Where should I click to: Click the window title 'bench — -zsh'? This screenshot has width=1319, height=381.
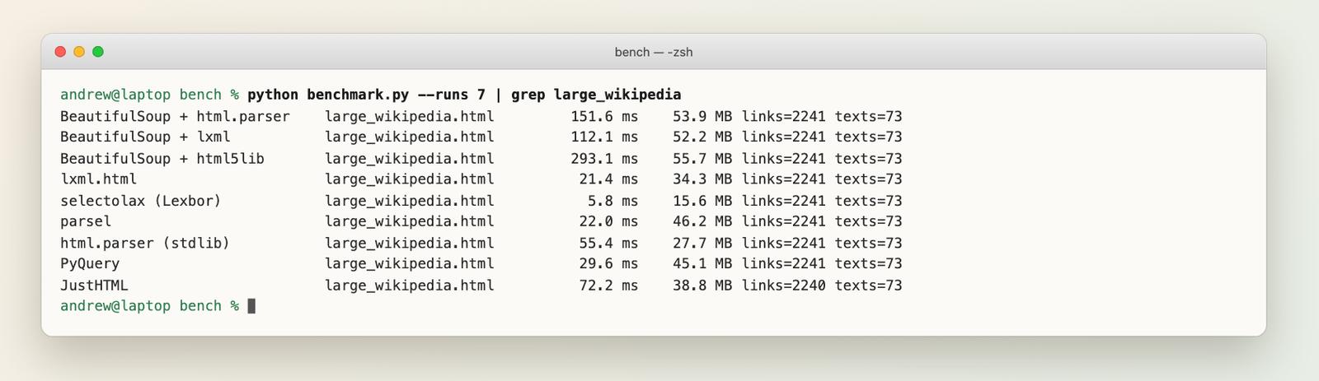pyautogui.click(x=654, y=52)
